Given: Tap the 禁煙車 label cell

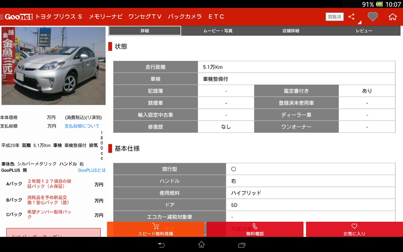Looking at the screenshot, I should [x=155, y=103].
